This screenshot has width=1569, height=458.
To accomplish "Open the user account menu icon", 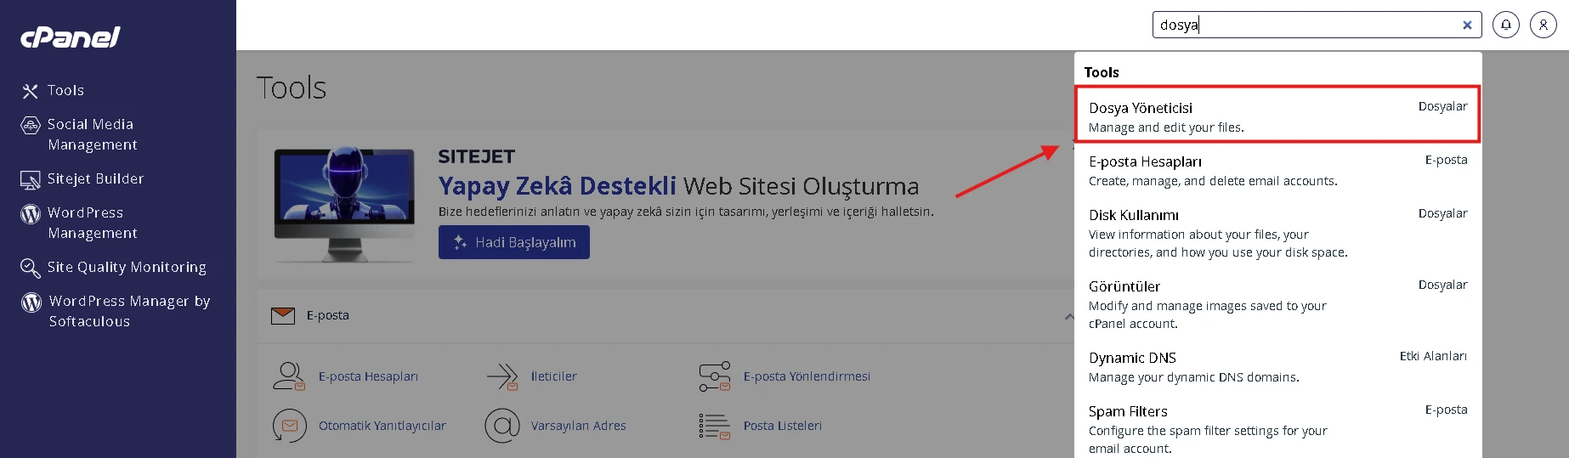I will [x=1544, y=25].
